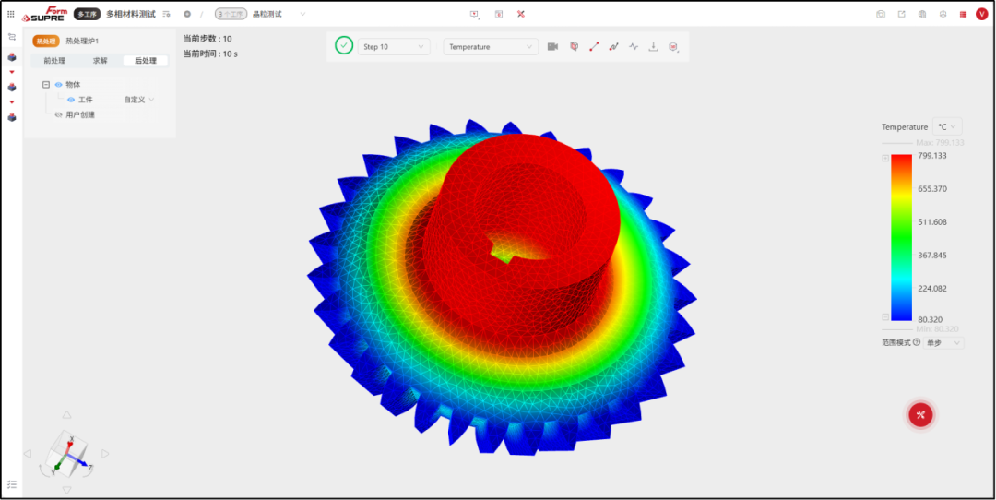Click the red-dot presentation screen icon
The height and width of the screenshot is (500, 996).
[475, 13]
